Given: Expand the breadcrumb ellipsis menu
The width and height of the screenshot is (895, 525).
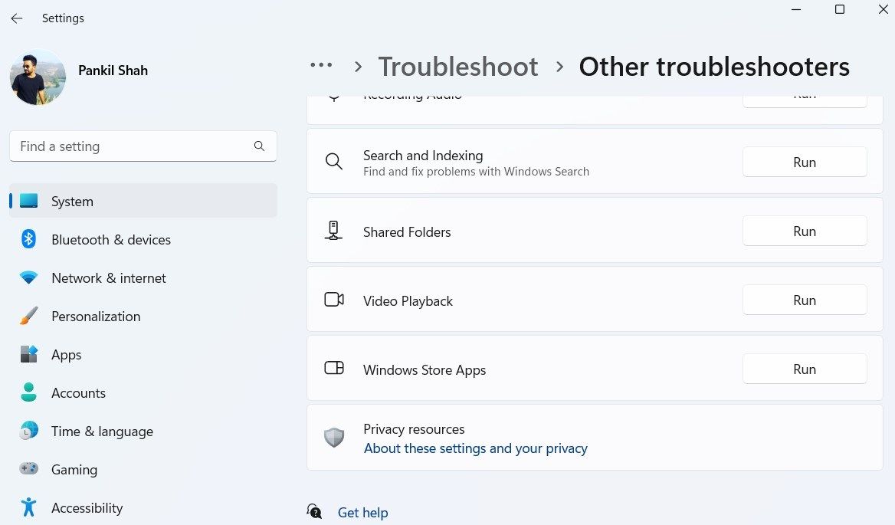Looking at the screenshot, I should [x=321, y=65].
